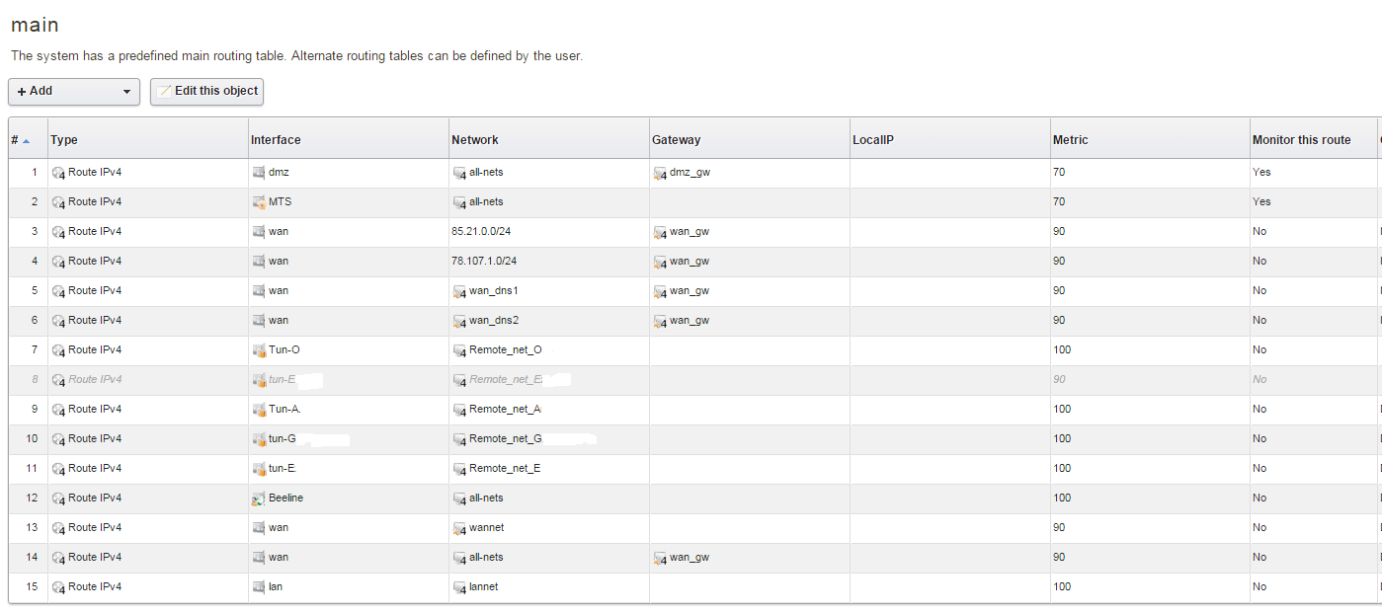Click the Remote_net_O network icon
The width and height of the screenshot is (1382, 614).
[459, 350]
